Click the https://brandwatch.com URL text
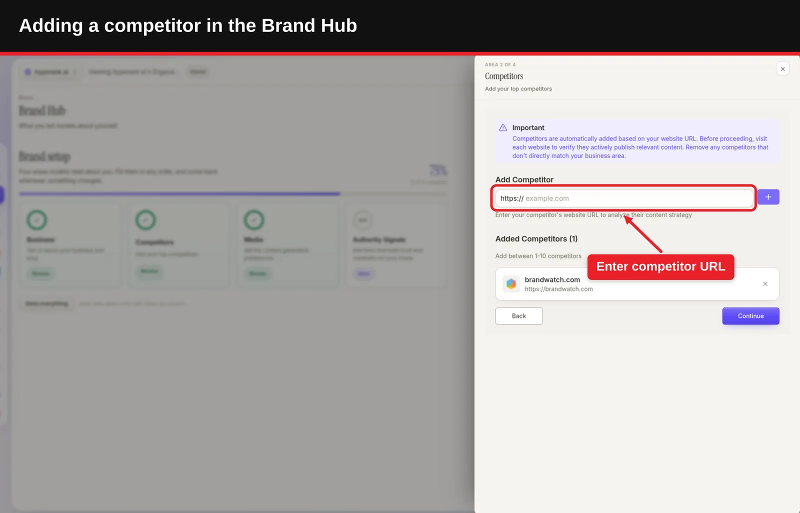Screen dimensions: 800x513 558,289
